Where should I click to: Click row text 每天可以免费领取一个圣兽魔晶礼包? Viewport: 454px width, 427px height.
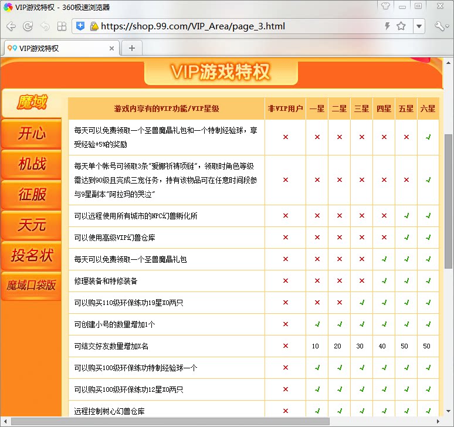click(130, 259)
